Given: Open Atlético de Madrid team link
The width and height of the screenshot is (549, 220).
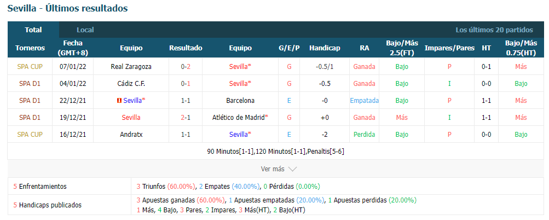Looking at the screenshot, I should click(x=240, y=118).
